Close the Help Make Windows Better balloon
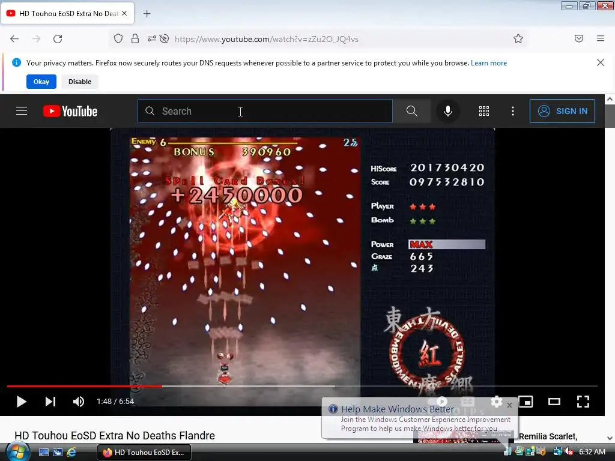Screen dimensions: 615x461 pos(509,405)
